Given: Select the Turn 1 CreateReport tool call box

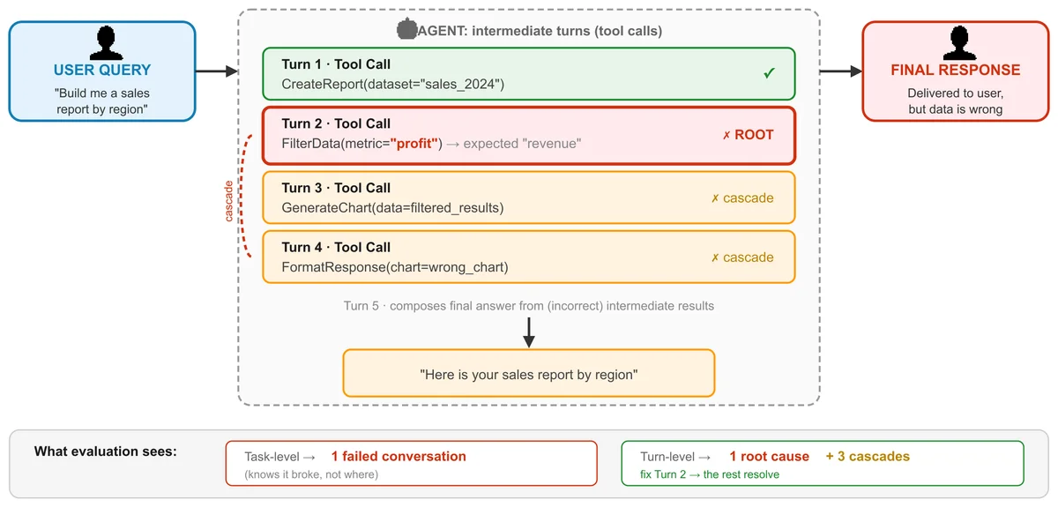Looking at the screenshot, I should (x=528, y=74).
